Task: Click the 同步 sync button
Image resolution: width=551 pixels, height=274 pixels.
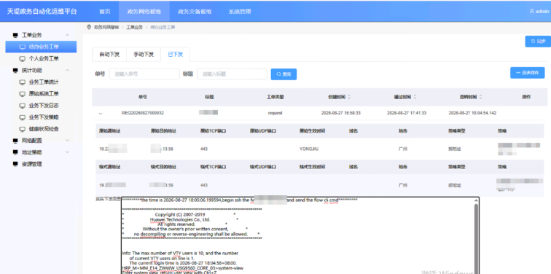Action: click(538, 42)
